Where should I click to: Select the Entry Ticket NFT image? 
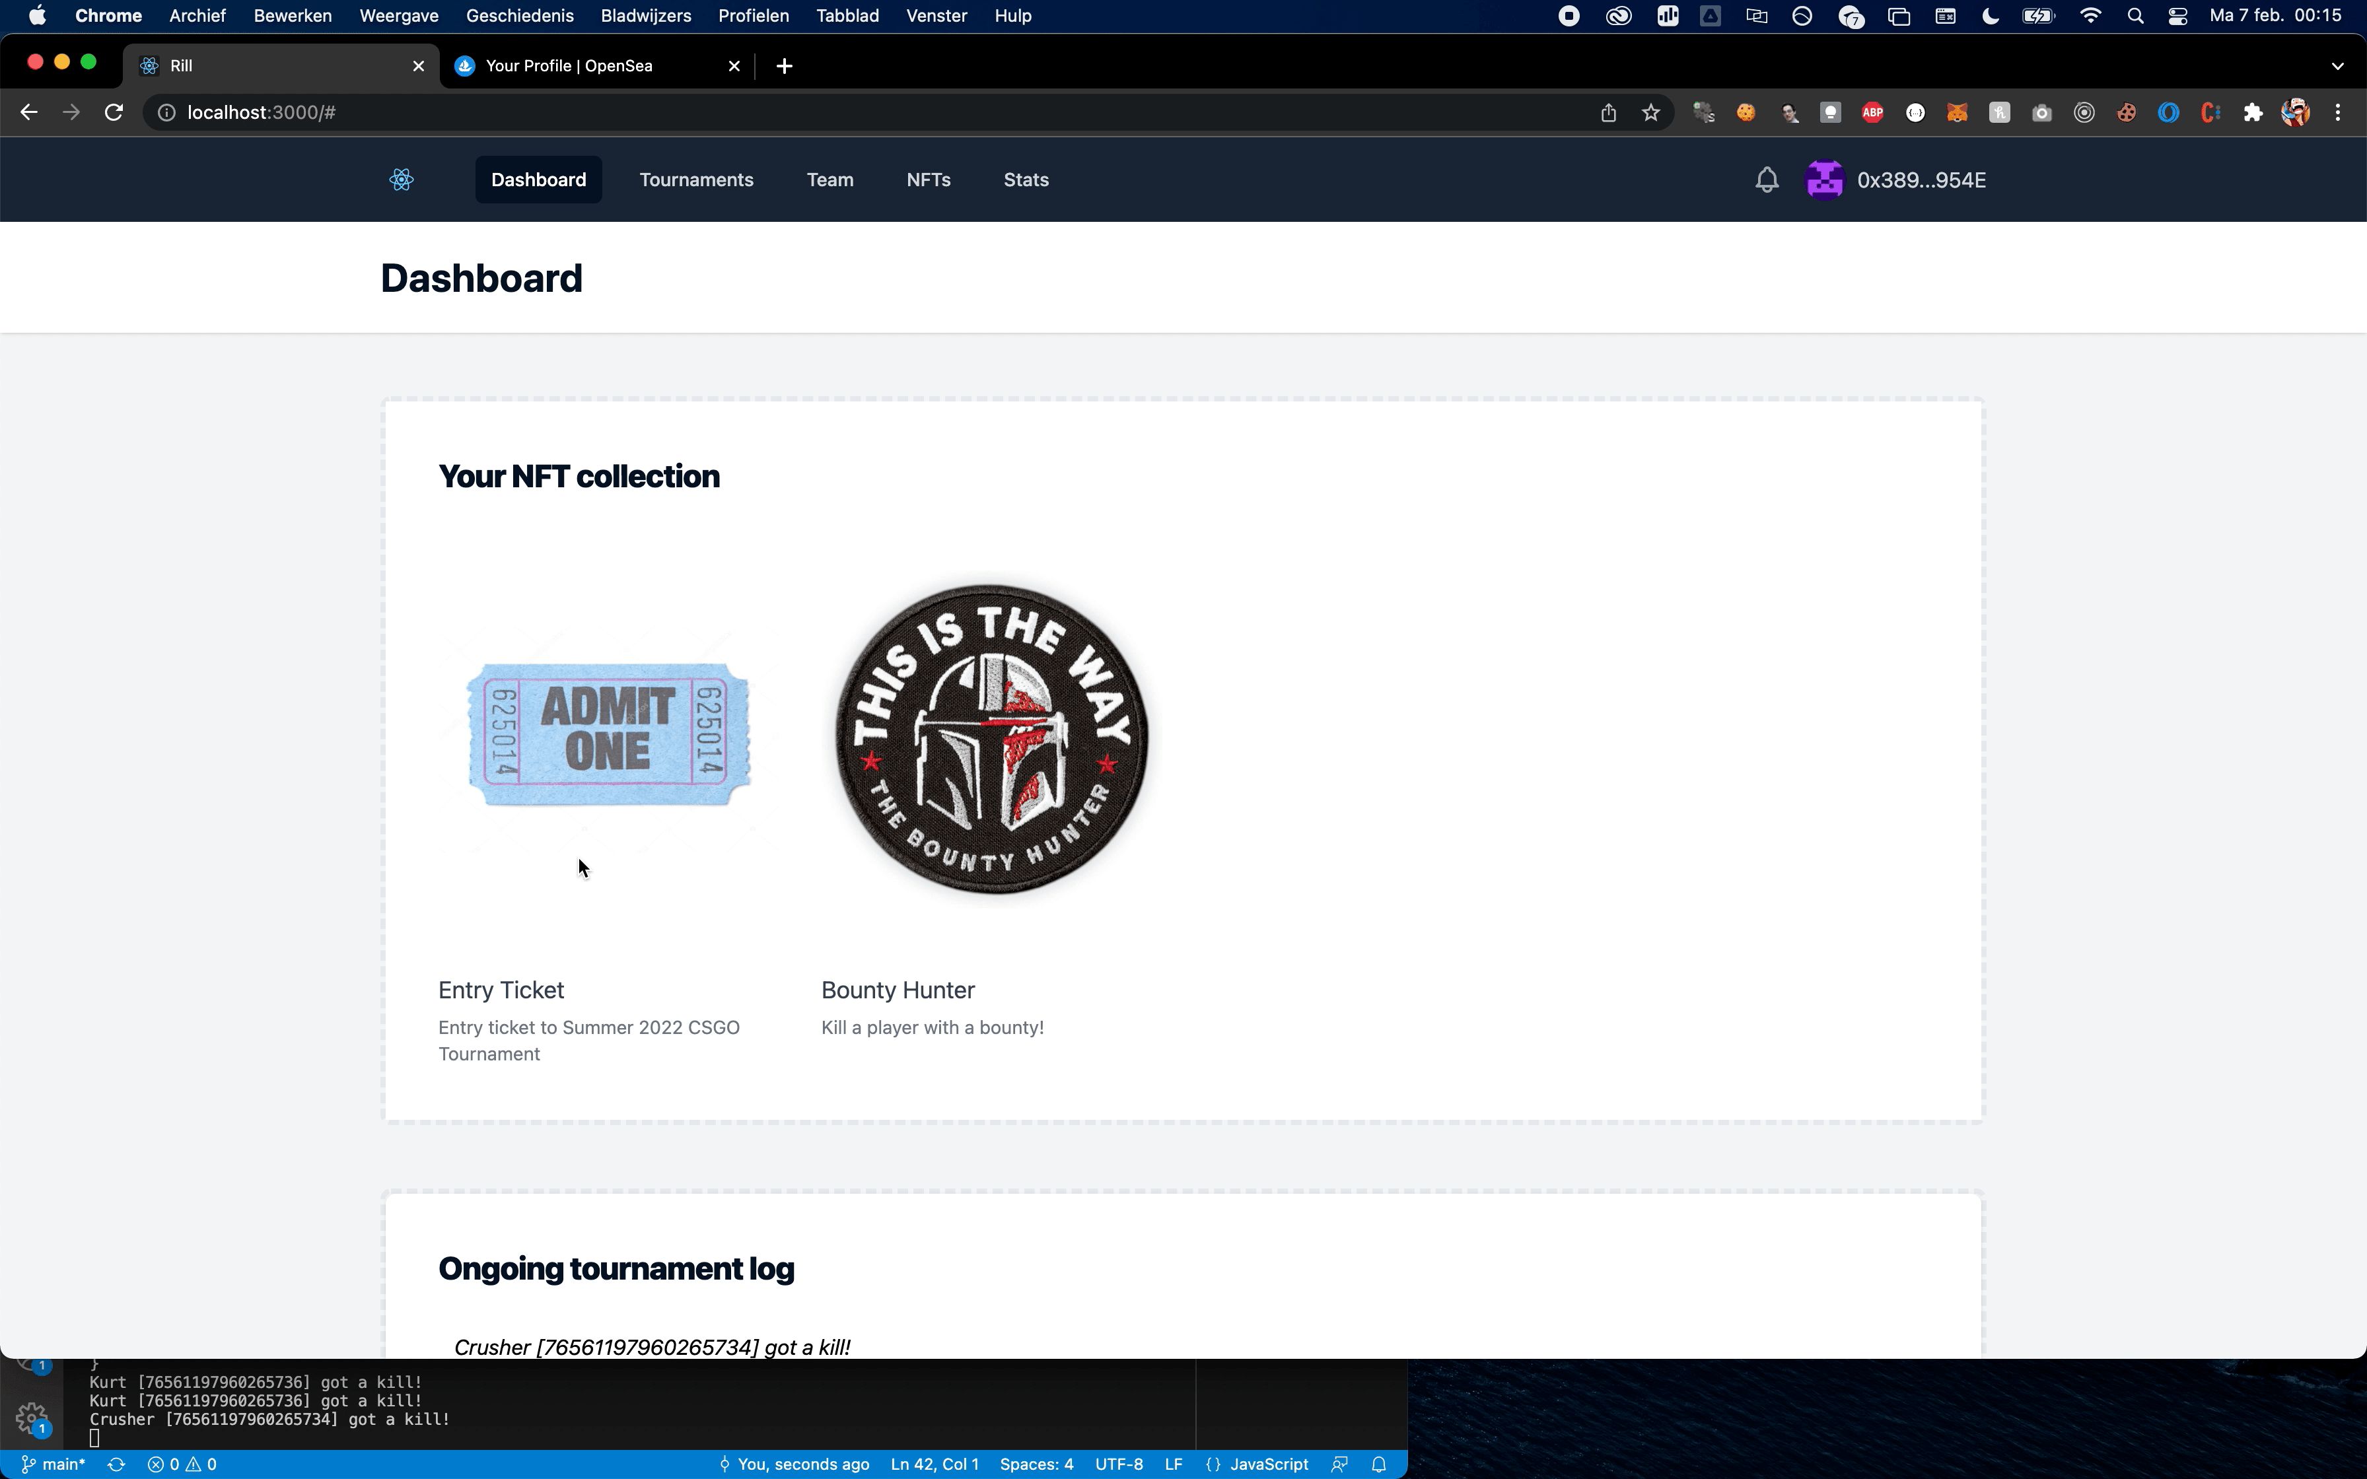coord(610,736)
